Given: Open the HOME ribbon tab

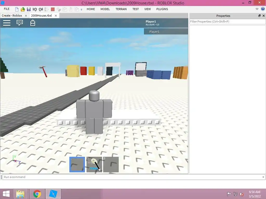Looking at the screenshot, I should (91, 9).
